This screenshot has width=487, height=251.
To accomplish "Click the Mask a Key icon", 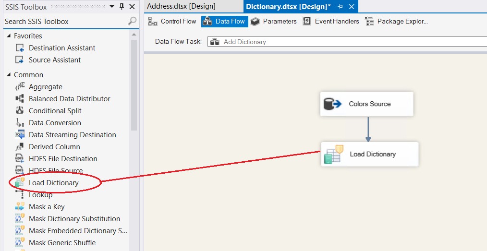I will (20, 207).
